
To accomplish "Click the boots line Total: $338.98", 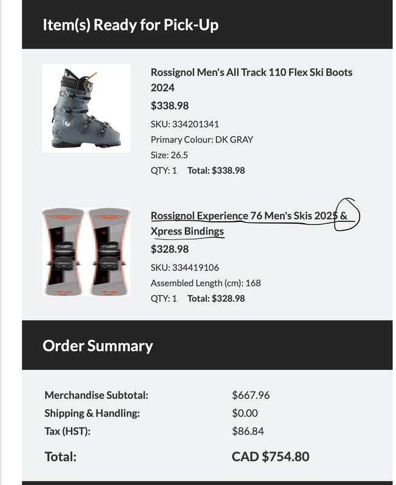I will click(x=216, y=170).
